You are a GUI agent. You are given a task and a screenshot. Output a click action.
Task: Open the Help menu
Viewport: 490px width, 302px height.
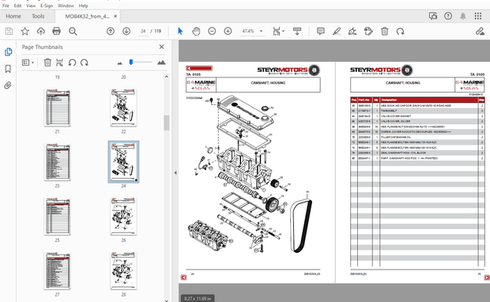83,6
